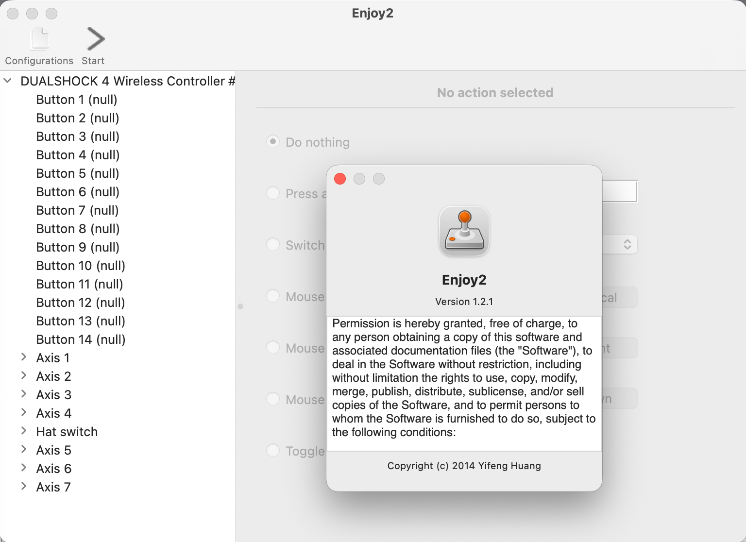The width and height of the screenshot is (746, 542).
Task: Open the Configurations toolbar icon
Action: tap(39, 40)
